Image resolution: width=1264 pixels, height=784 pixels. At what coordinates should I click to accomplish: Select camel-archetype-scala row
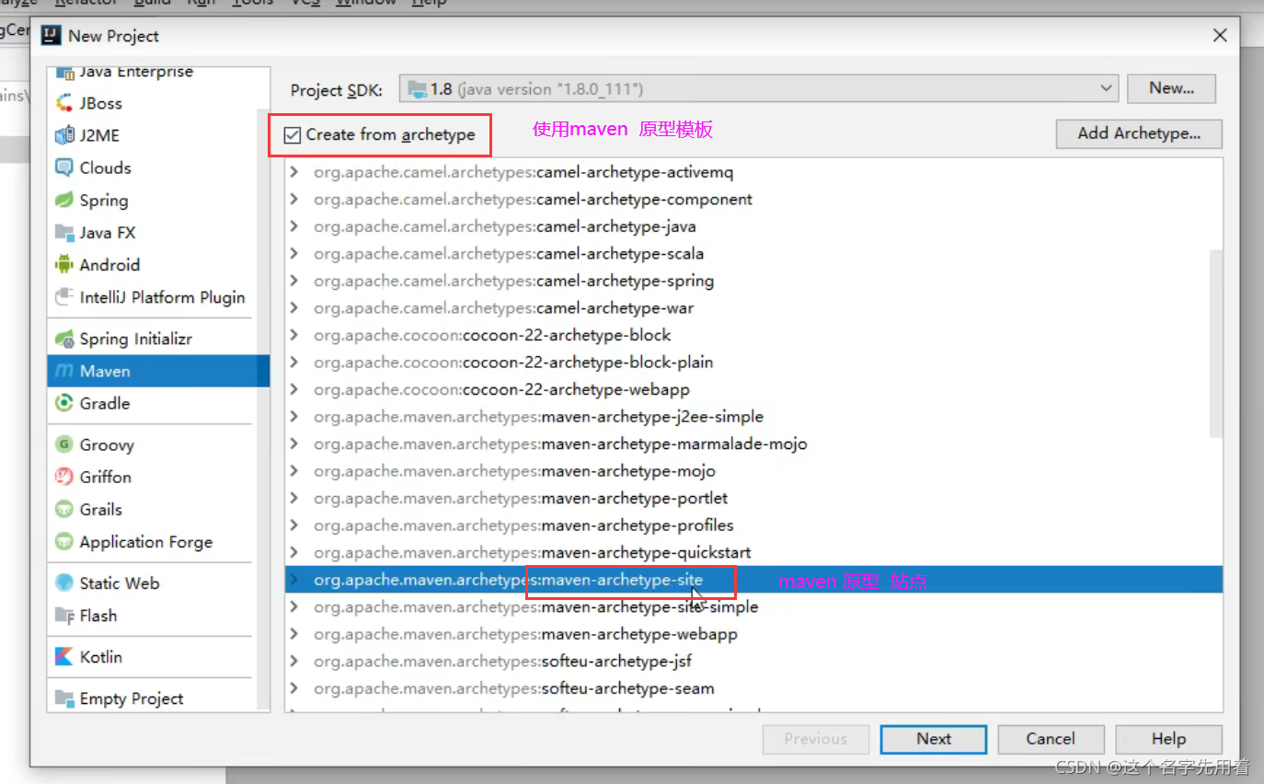click(x=753, y=253)
